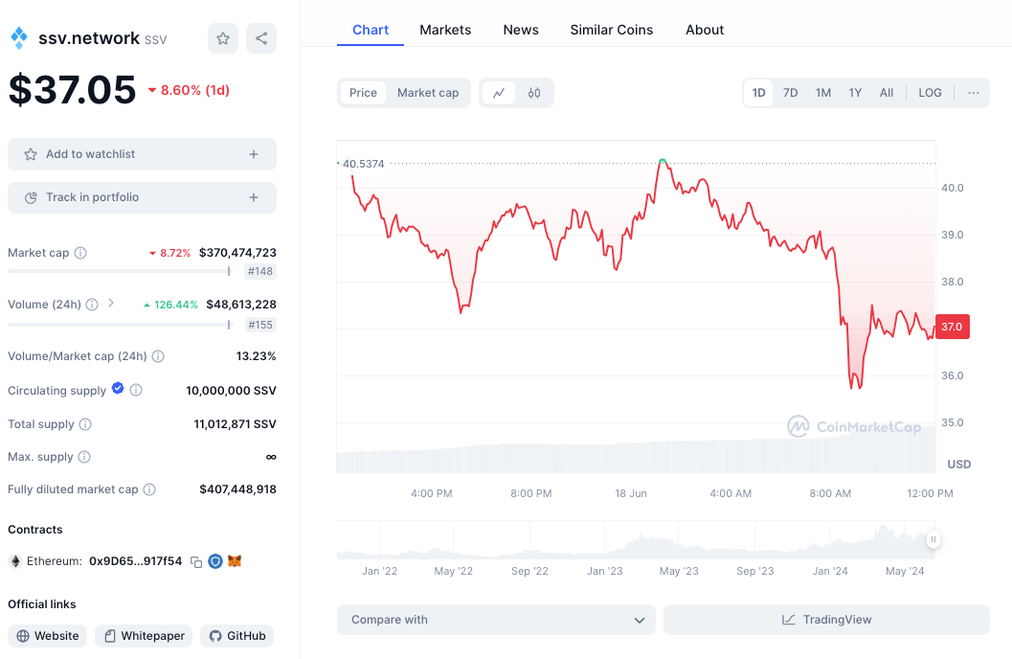The width and height of the screenshot is (1012, 659).
Task: Open the Markets tab
Action: (x=445, y=30)
